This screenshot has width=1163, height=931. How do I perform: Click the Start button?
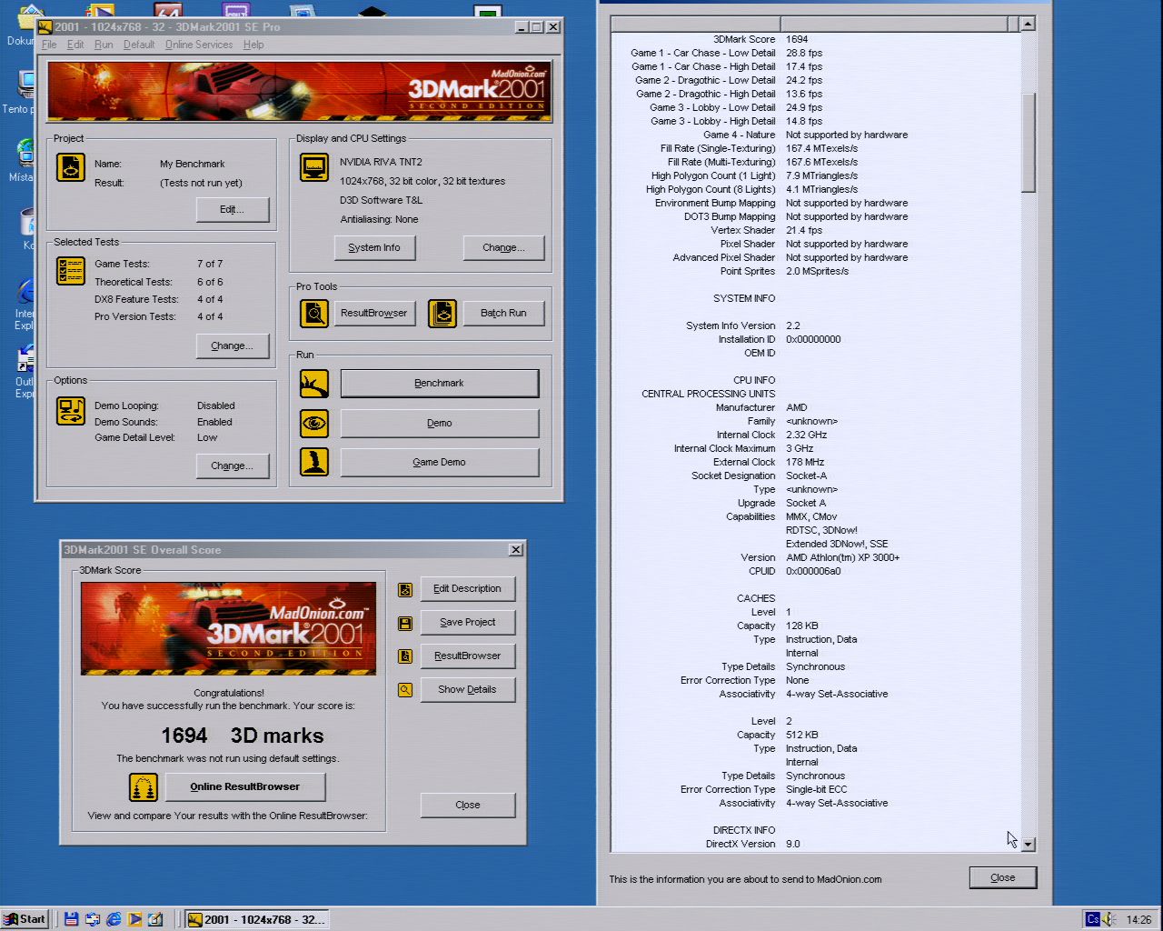click(25, 919)
